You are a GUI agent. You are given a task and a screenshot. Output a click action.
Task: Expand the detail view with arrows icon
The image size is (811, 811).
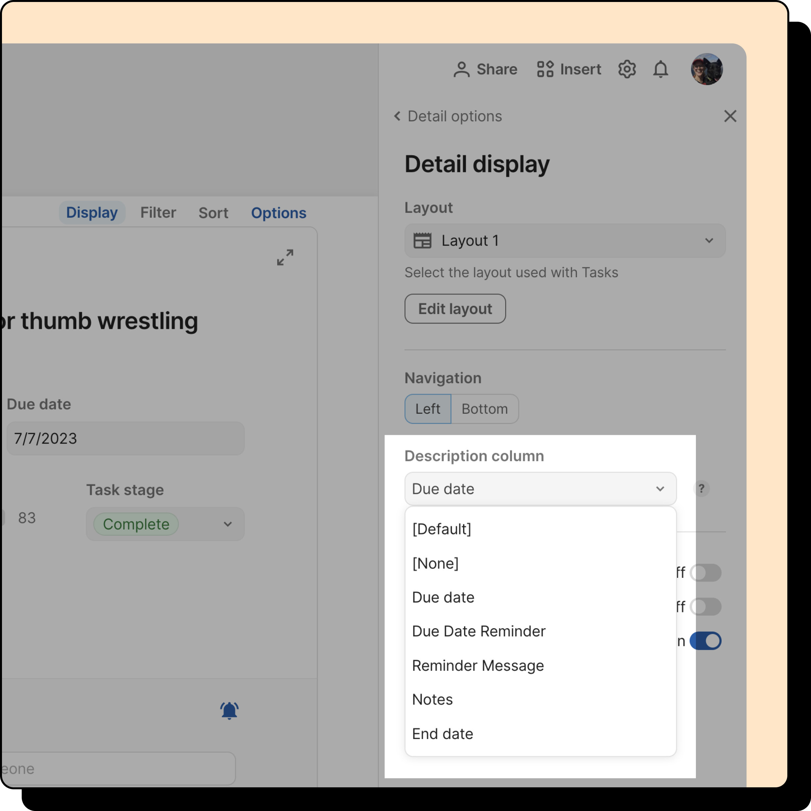click(x=285, y=257)
